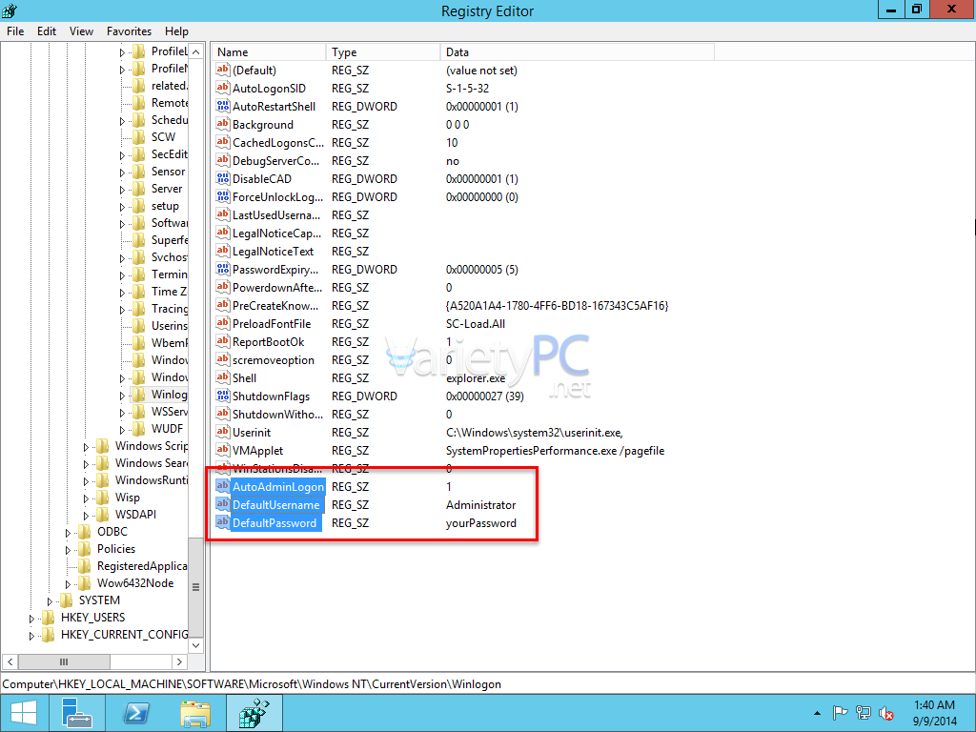The width and height of the screenshot is (976, 732).
Task: Click the DisableCAD DWORD value icon
Action: 223,179
